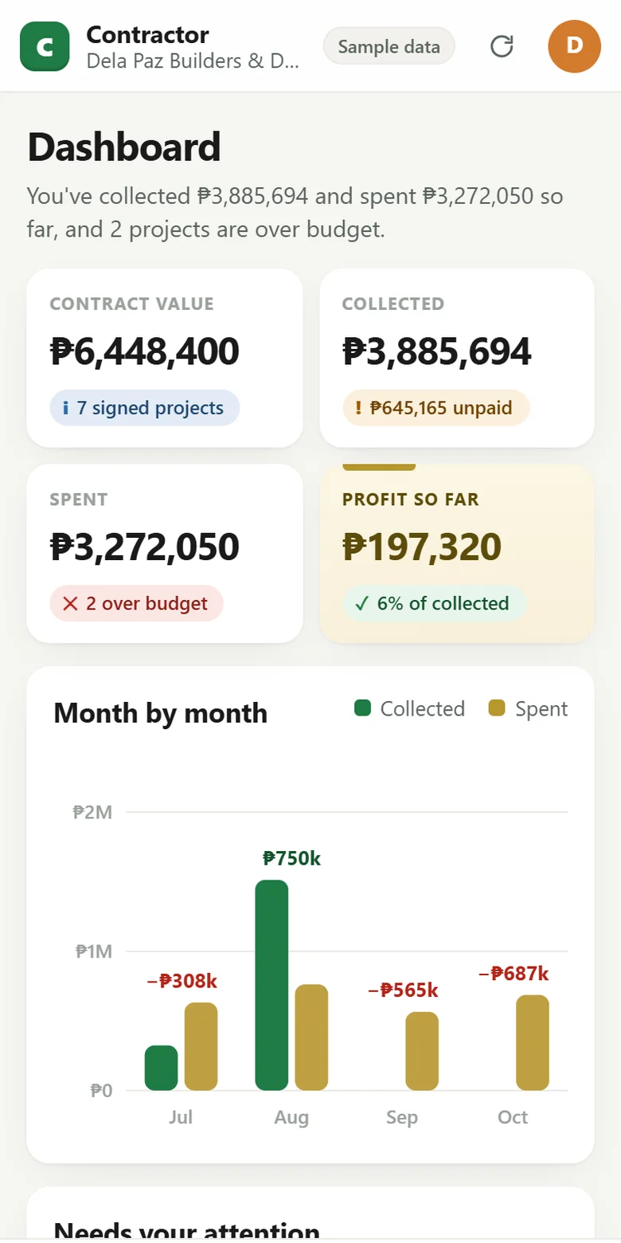The height and width of the screenshot is (1243, 621).
Task: Open the Contract Value card amount ₱6,448,400
Action: 144,351
